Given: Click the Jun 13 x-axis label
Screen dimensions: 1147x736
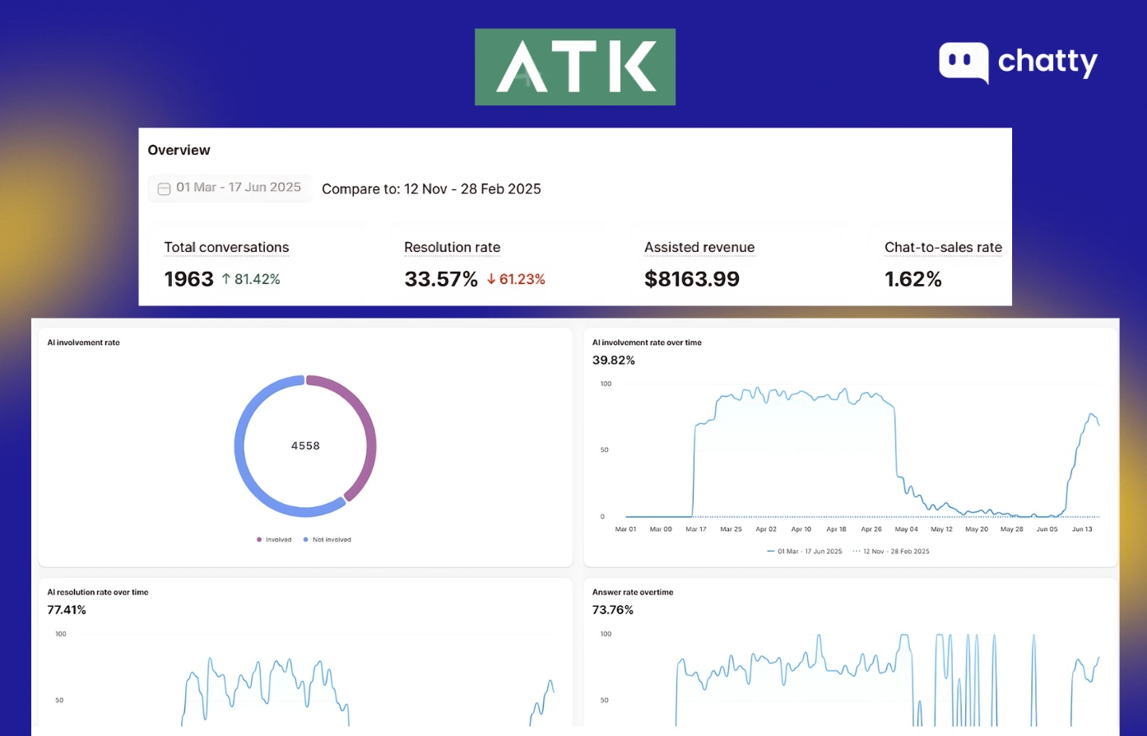Looking at the screenshot, I should click(1082, 529).
